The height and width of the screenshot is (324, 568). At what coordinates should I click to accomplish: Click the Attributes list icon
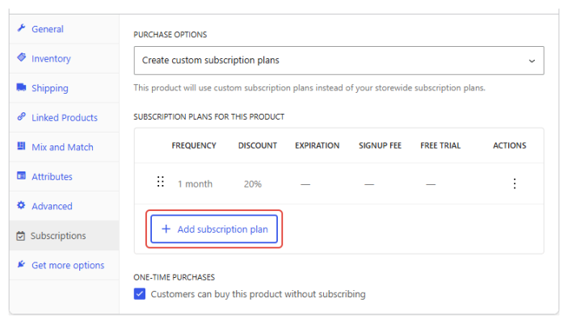21,176
